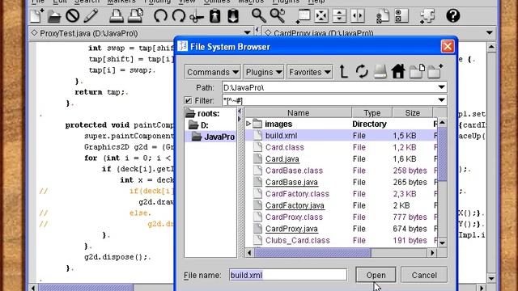Select the roots: tree node
Screen dimensions: 518x291
coord(202,113)
